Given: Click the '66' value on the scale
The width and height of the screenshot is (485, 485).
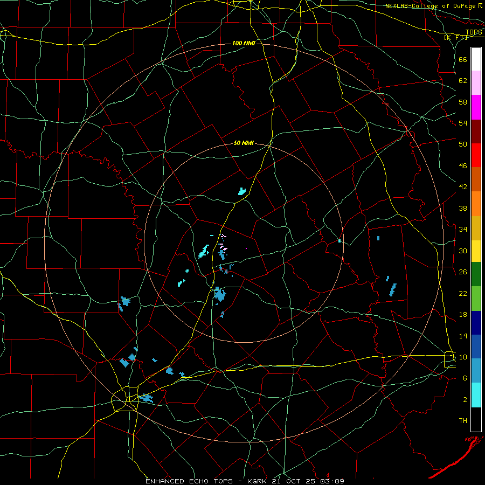Looking at the screenshot, I should pyautogui.click(x=463, y=60).
